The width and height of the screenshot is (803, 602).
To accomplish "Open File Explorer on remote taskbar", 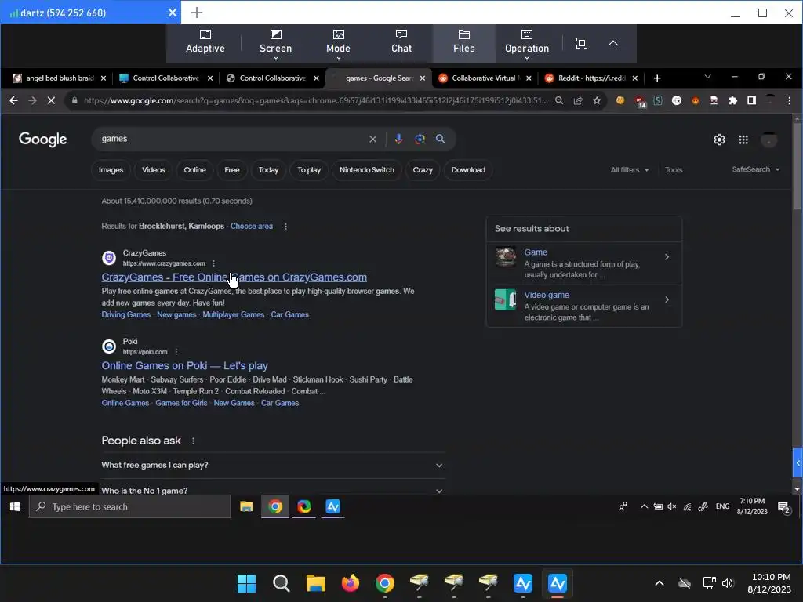I will (x=246, y=506).
